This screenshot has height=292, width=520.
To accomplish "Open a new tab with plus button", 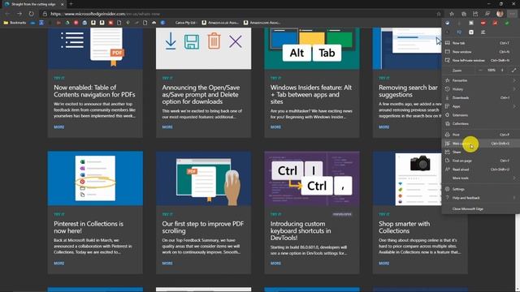I will coord(71,4).
